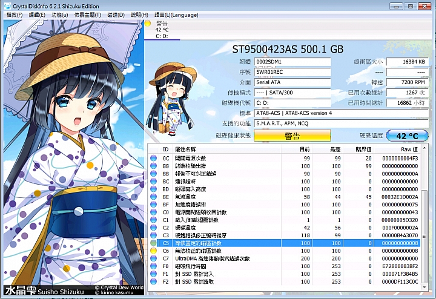436x299 pixels.
Task: Click the status orb for row C7
Action: [x=153, y=258]
